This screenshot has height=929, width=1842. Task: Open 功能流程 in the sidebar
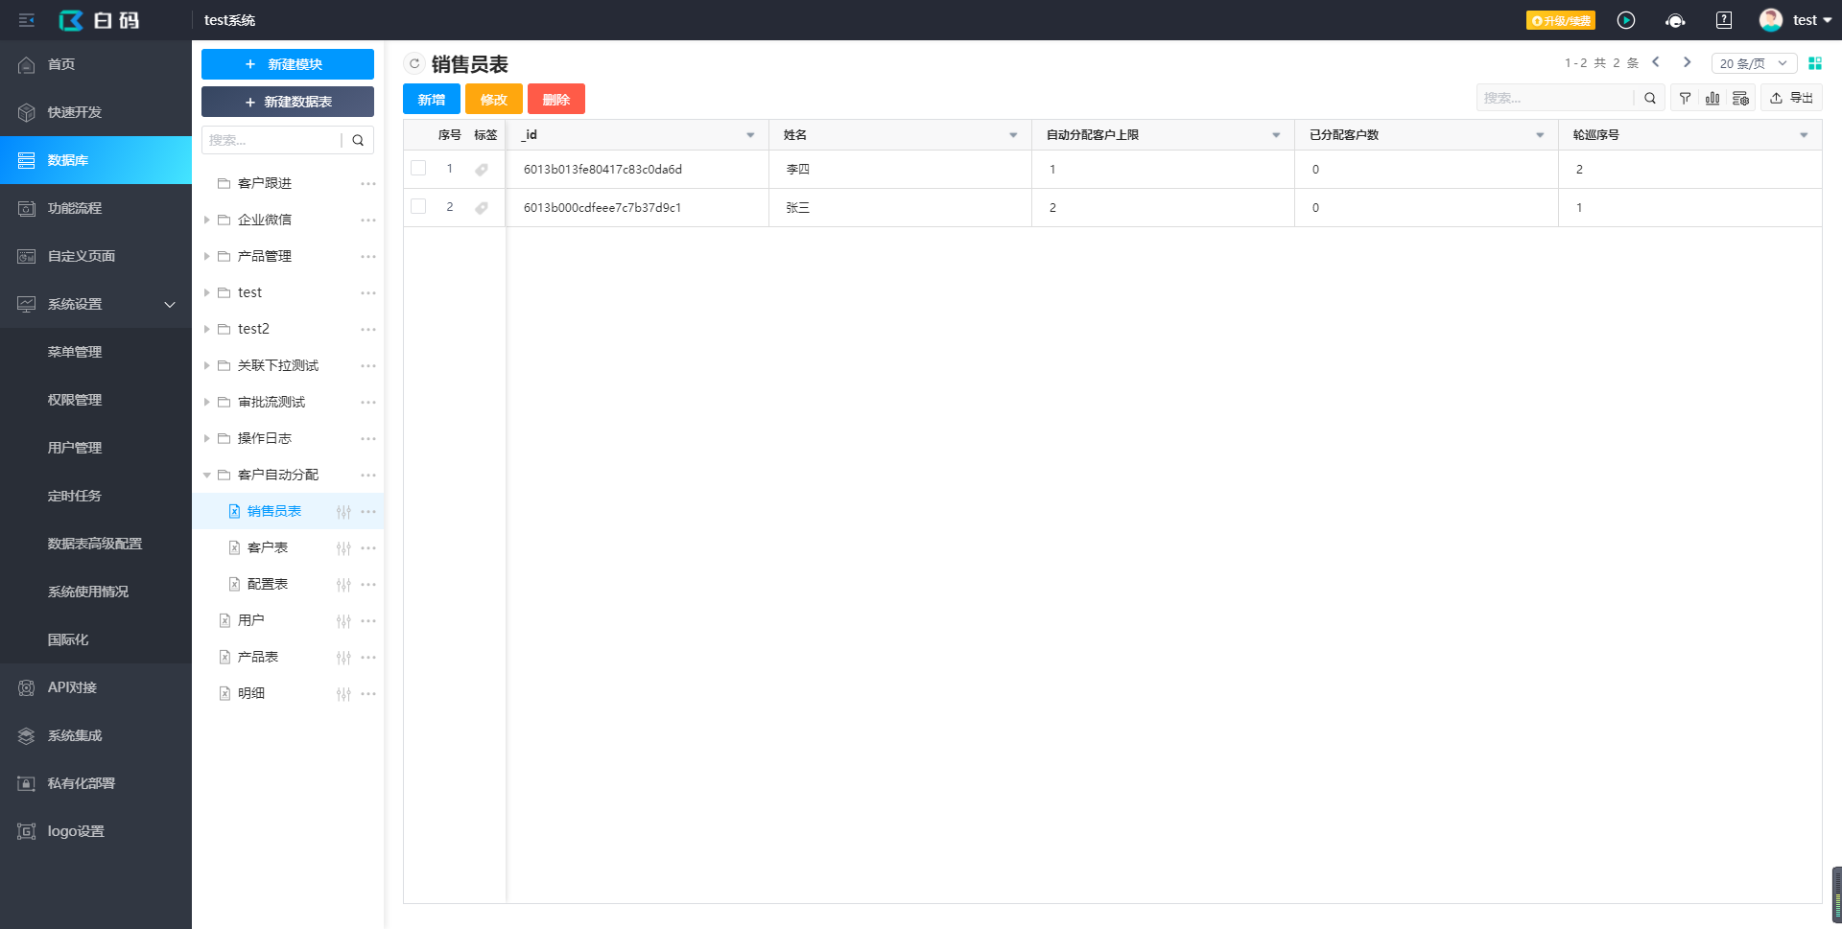pos(96,208)
